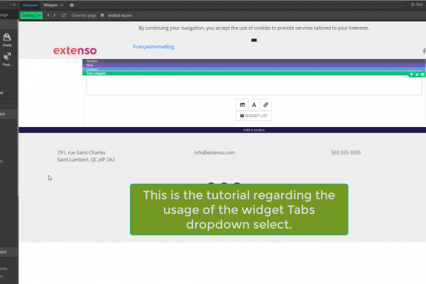Image resolution: width=426 pixels, height=284 pixels.
Task: Open page settings gear icon
Action: (102, 15)
